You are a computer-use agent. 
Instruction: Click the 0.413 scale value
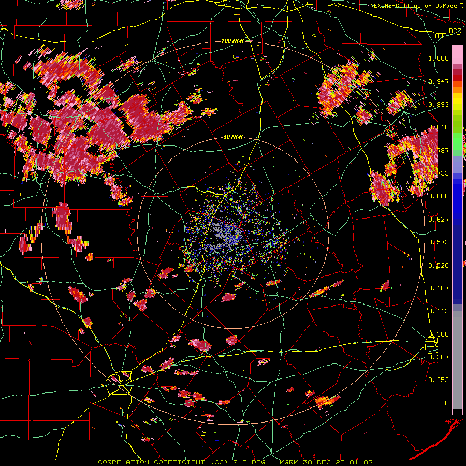[x=439, y=311]
